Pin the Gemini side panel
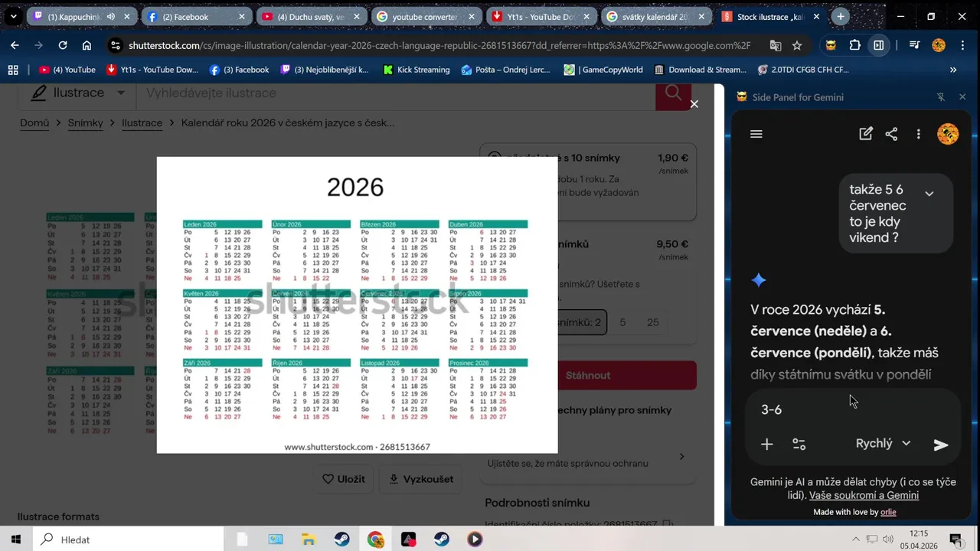Image resolution: width=980 pixels, height=551 pixels. (x=941, y=97)
